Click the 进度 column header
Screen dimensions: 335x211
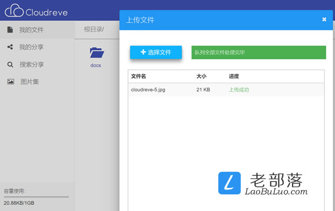tap(234, 76)
